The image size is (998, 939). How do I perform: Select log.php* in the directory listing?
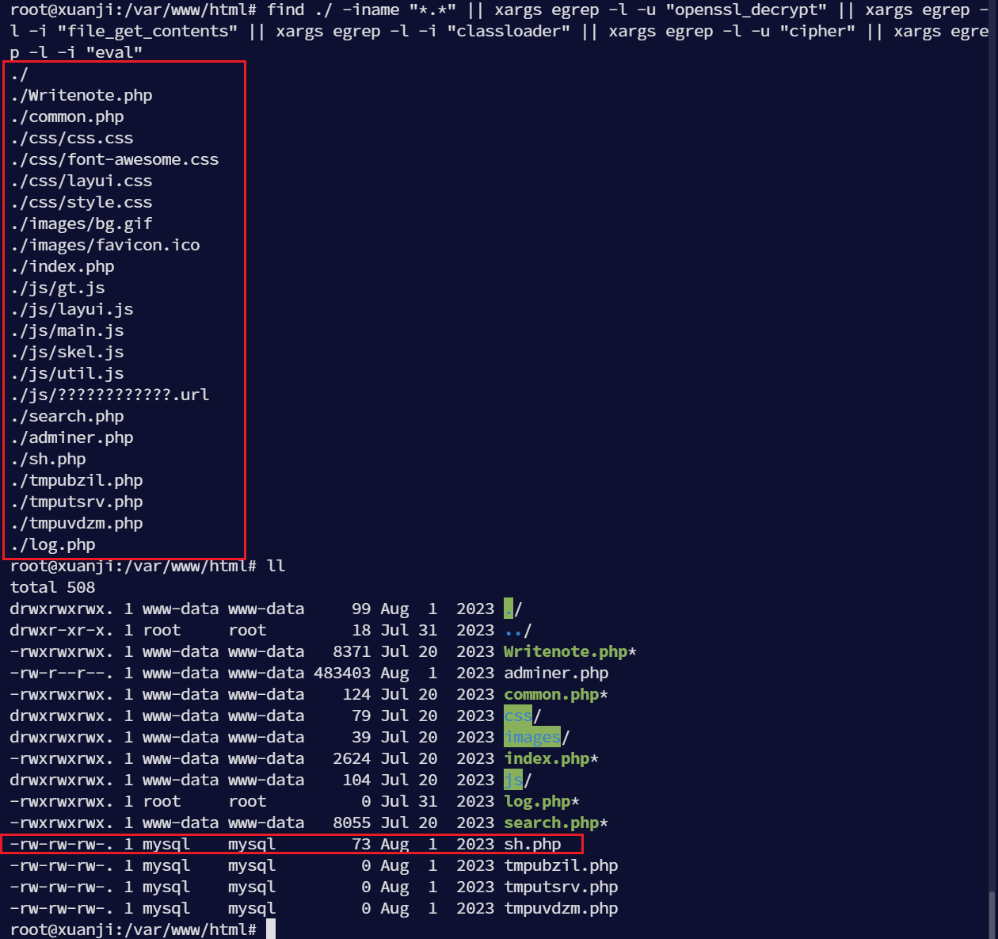tap(541, 801)
